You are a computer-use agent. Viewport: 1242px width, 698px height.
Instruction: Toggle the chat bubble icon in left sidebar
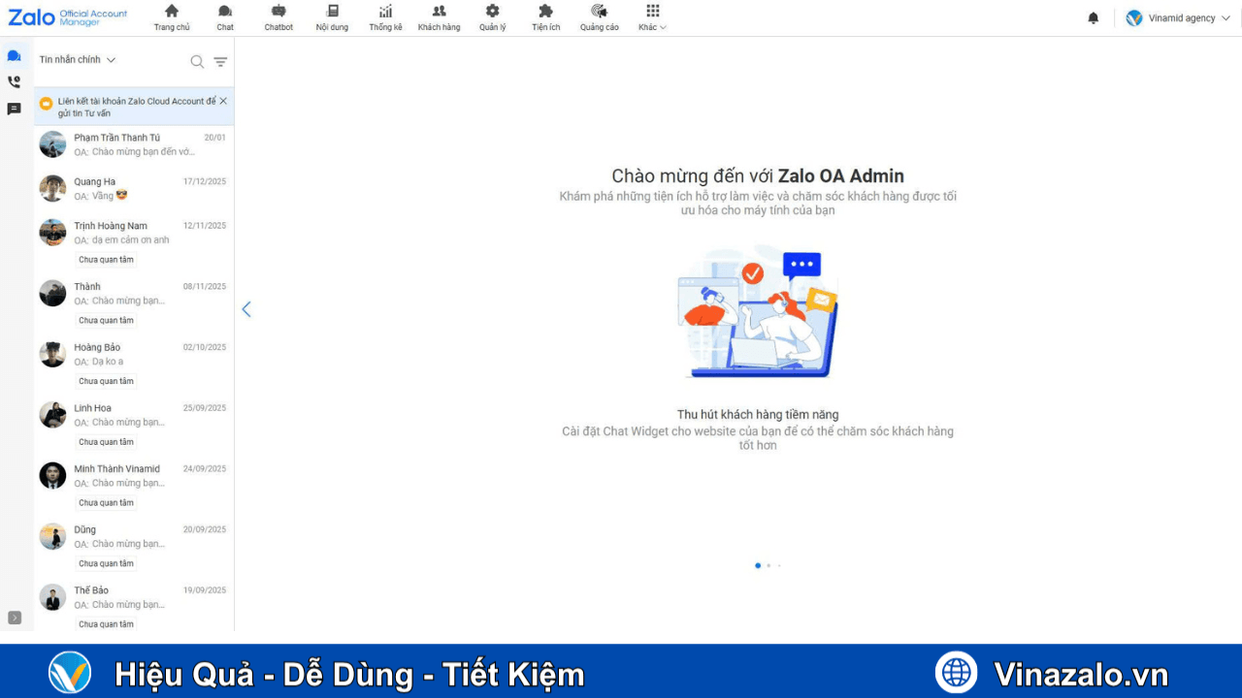tap(14, 55)
